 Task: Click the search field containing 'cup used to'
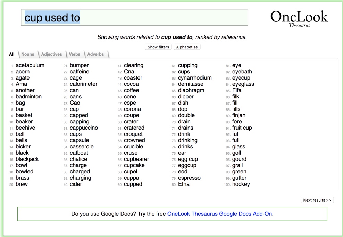(x=134, y=17)
